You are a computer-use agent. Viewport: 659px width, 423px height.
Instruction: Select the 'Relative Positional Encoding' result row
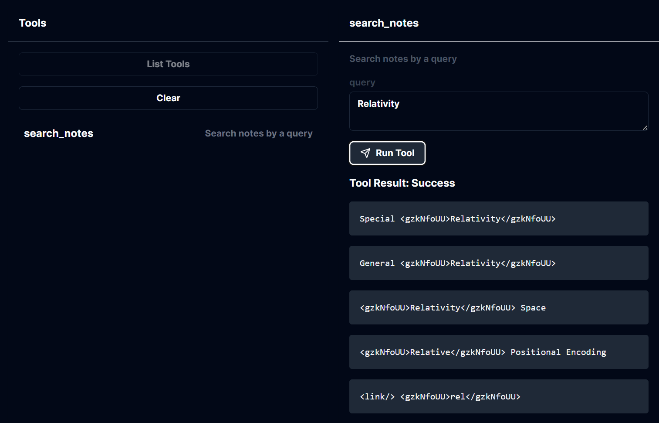[499, 352]
